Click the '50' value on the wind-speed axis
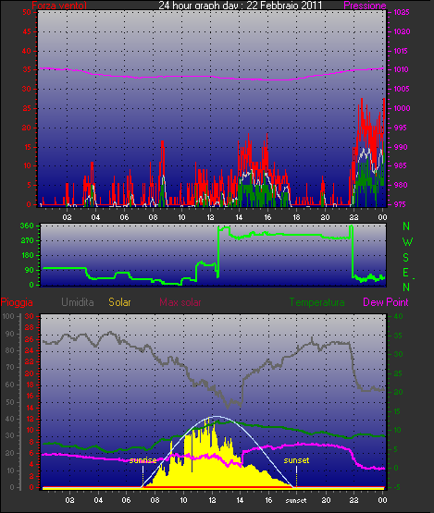The image size is (434, 513). pyautogui.click(x=27, y=12)
